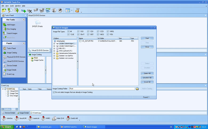The height and width of the screenshot is (129, 208).
Task: Expand the NEU (E:) drive node
Action: (54, 48)
